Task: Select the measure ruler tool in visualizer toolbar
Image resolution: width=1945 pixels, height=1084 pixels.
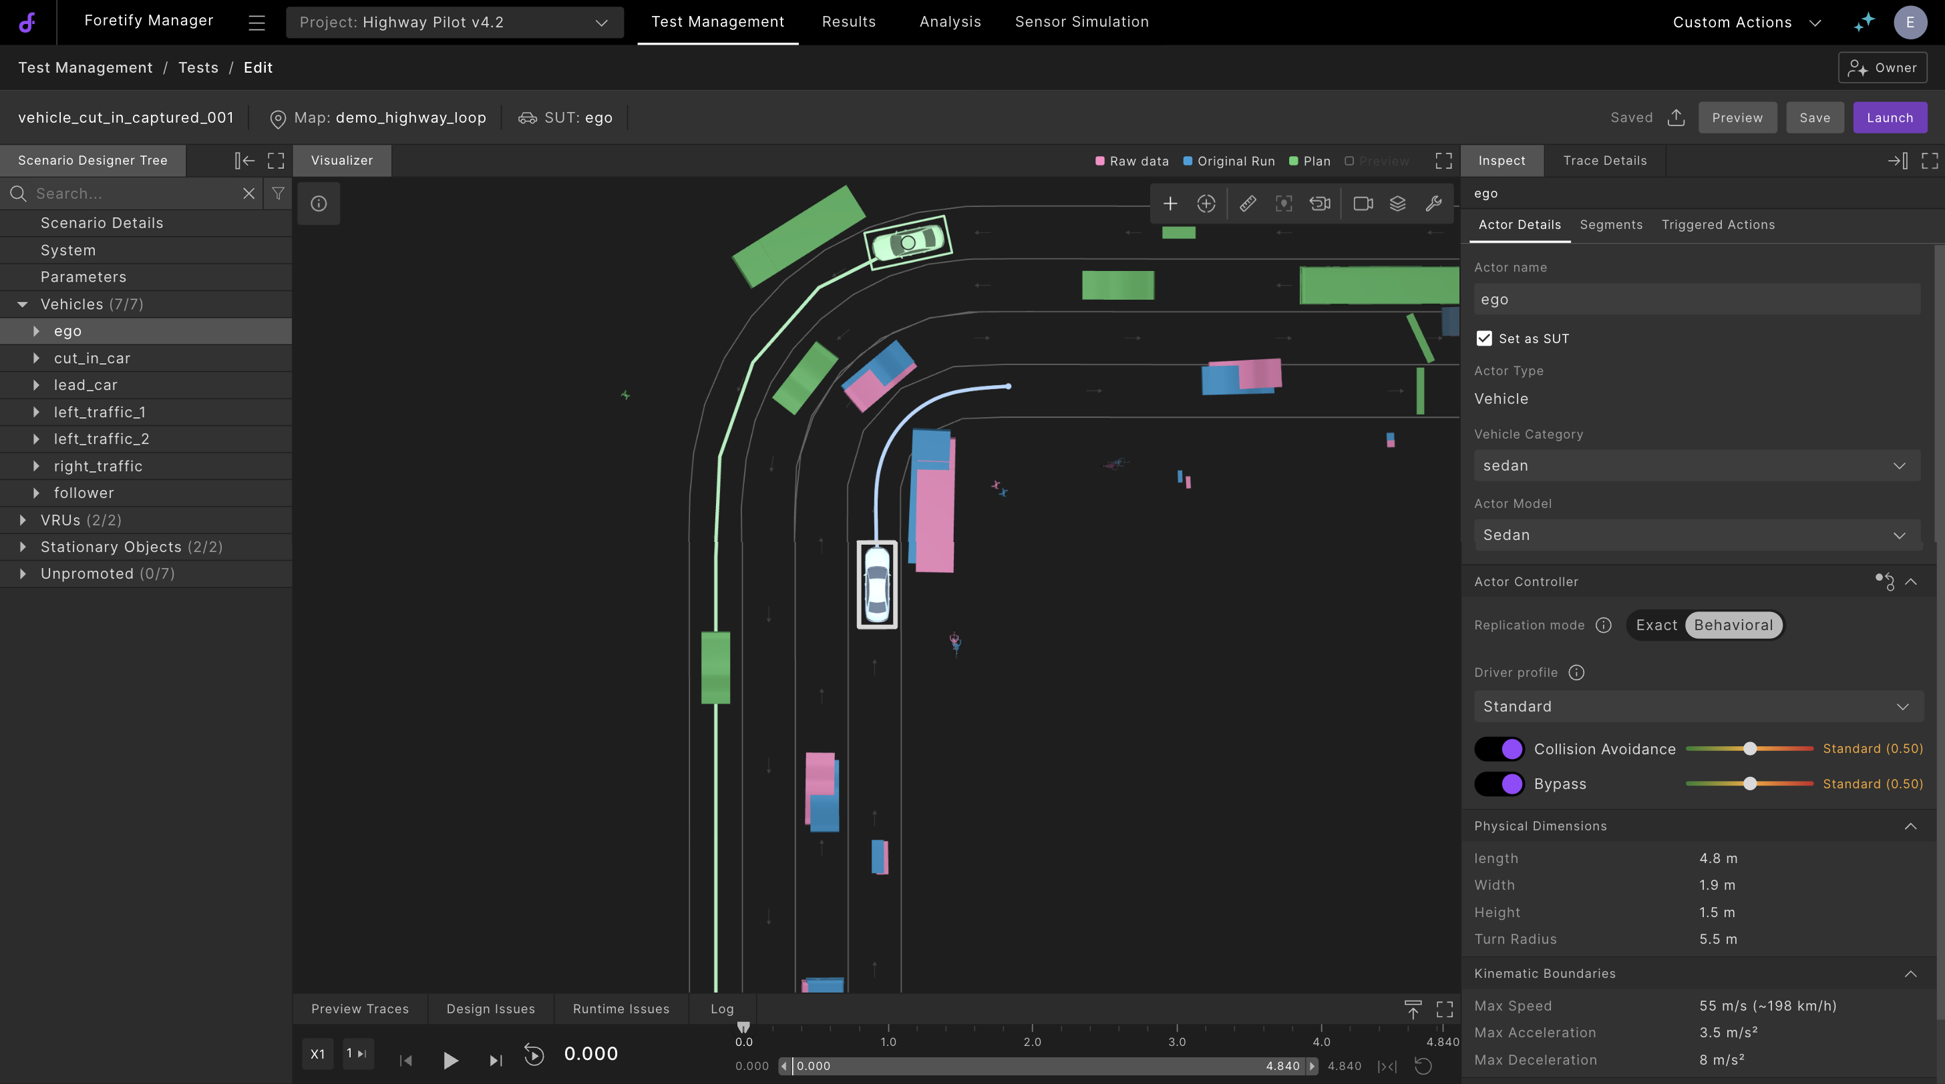Action: click(1247, 204)
